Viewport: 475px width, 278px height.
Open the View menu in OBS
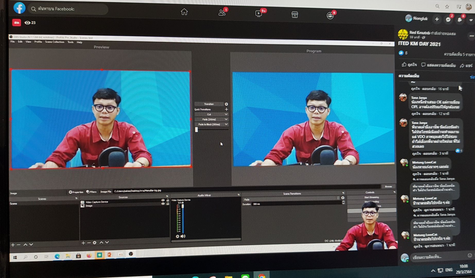28,42
